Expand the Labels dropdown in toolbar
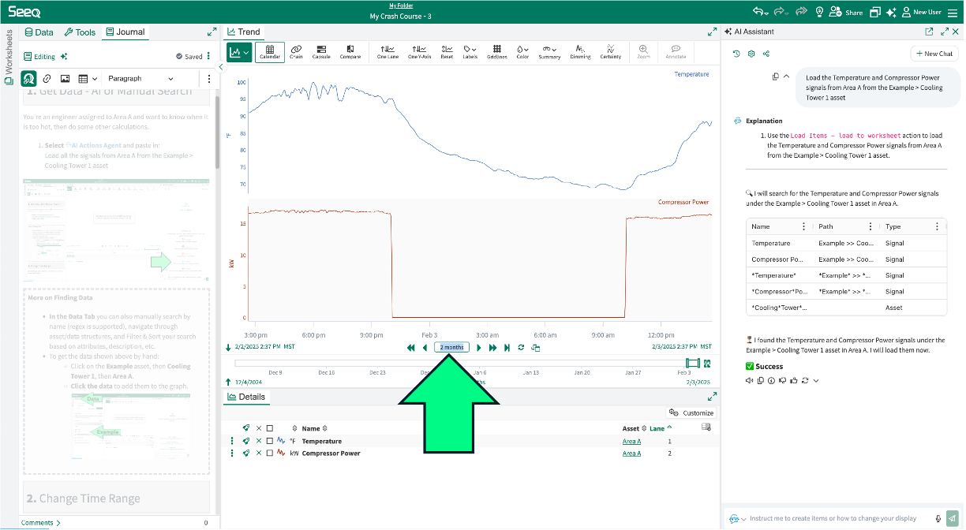 coord(470,52)
